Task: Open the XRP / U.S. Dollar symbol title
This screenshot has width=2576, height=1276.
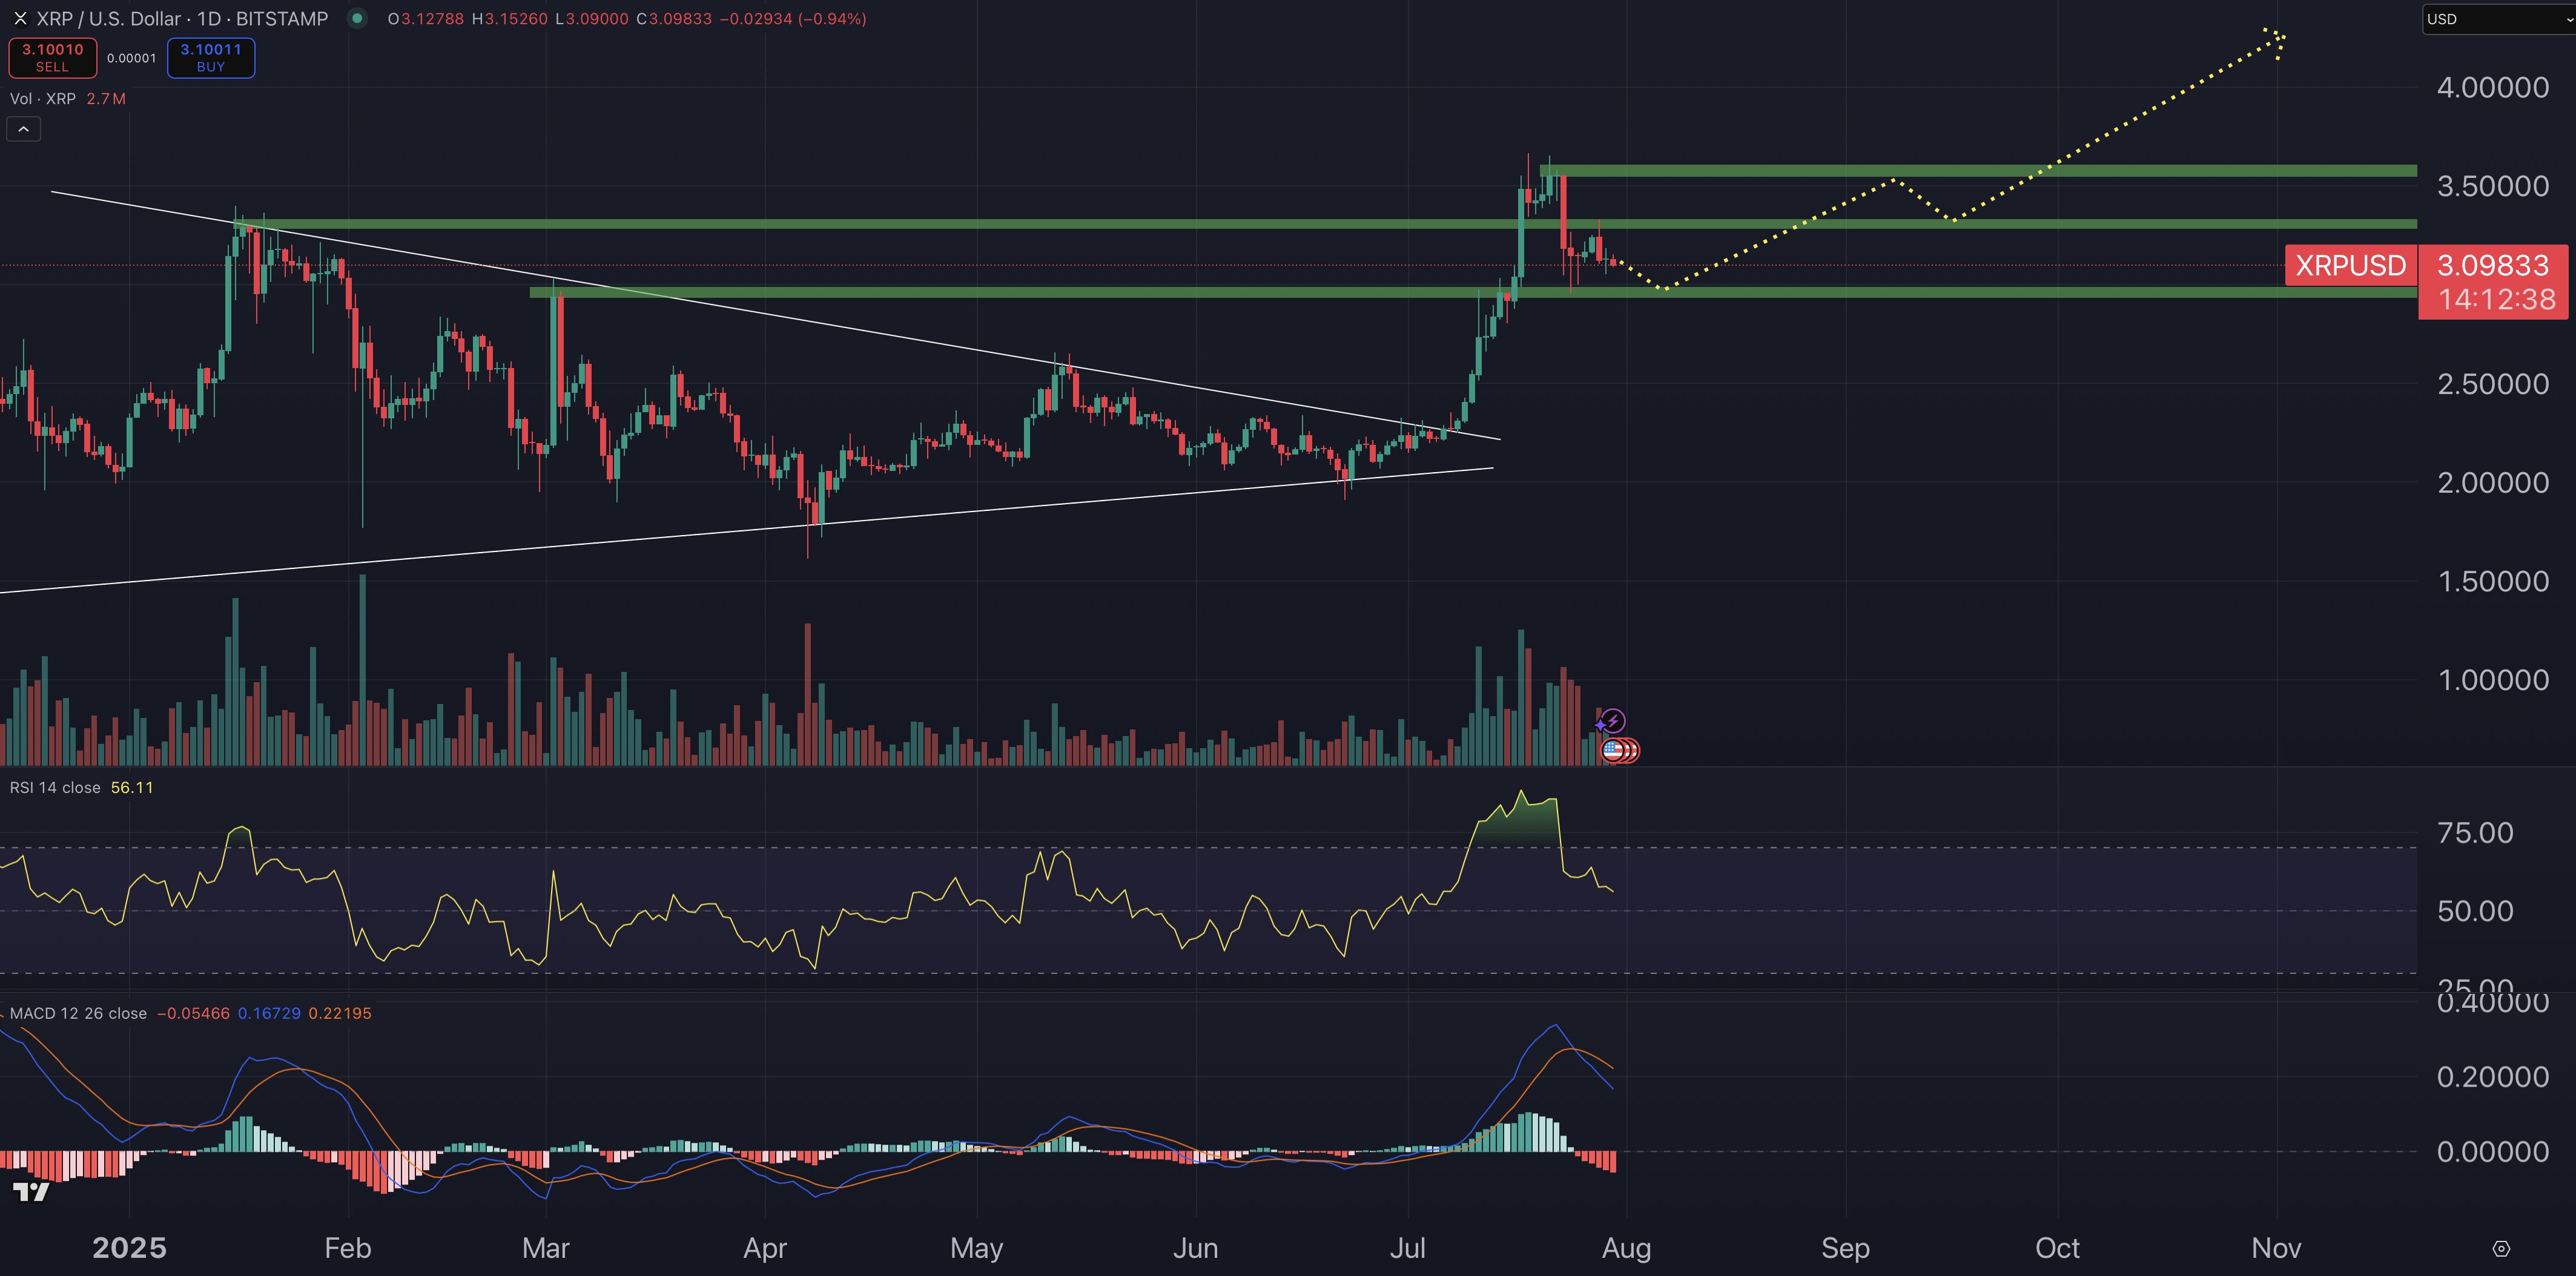Action: tap(182, 19)
